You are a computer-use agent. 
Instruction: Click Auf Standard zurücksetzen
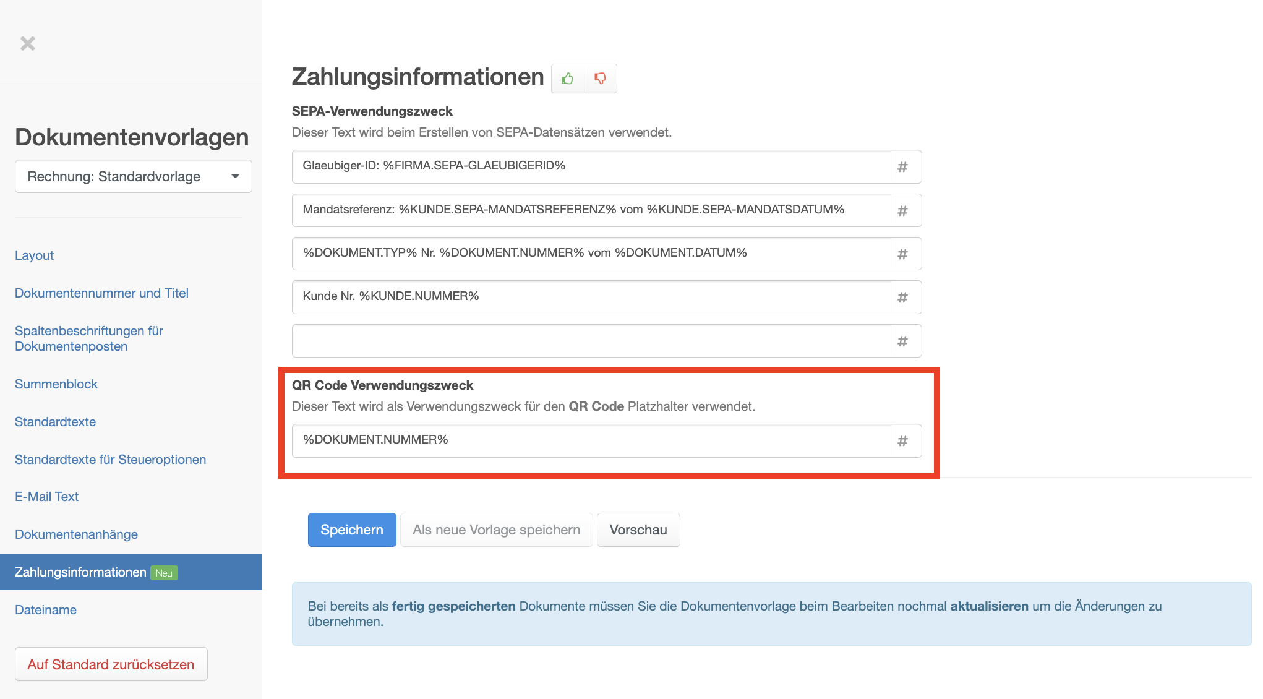(111, 664)
